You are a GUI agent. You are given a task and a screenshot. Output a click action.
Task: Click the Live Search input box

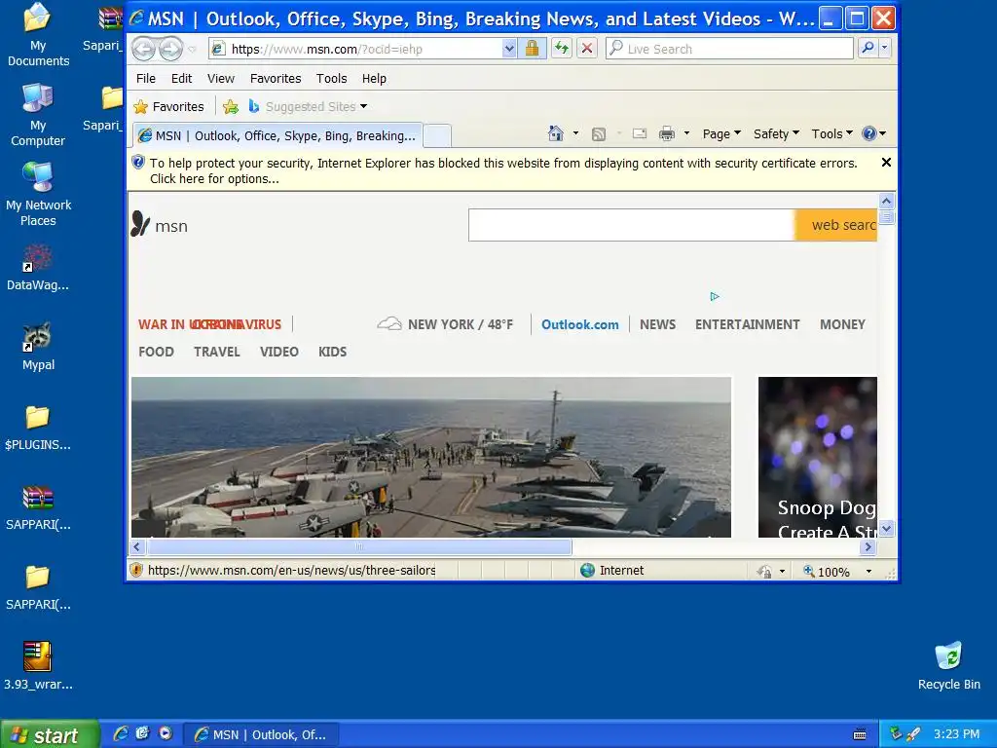[x=730, y=49]
